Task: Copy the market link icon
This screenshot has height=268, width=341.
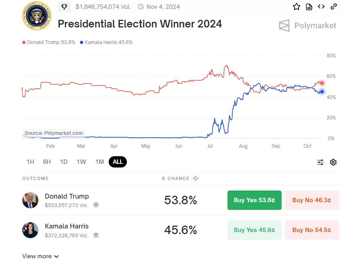Action: click(334, 6)
